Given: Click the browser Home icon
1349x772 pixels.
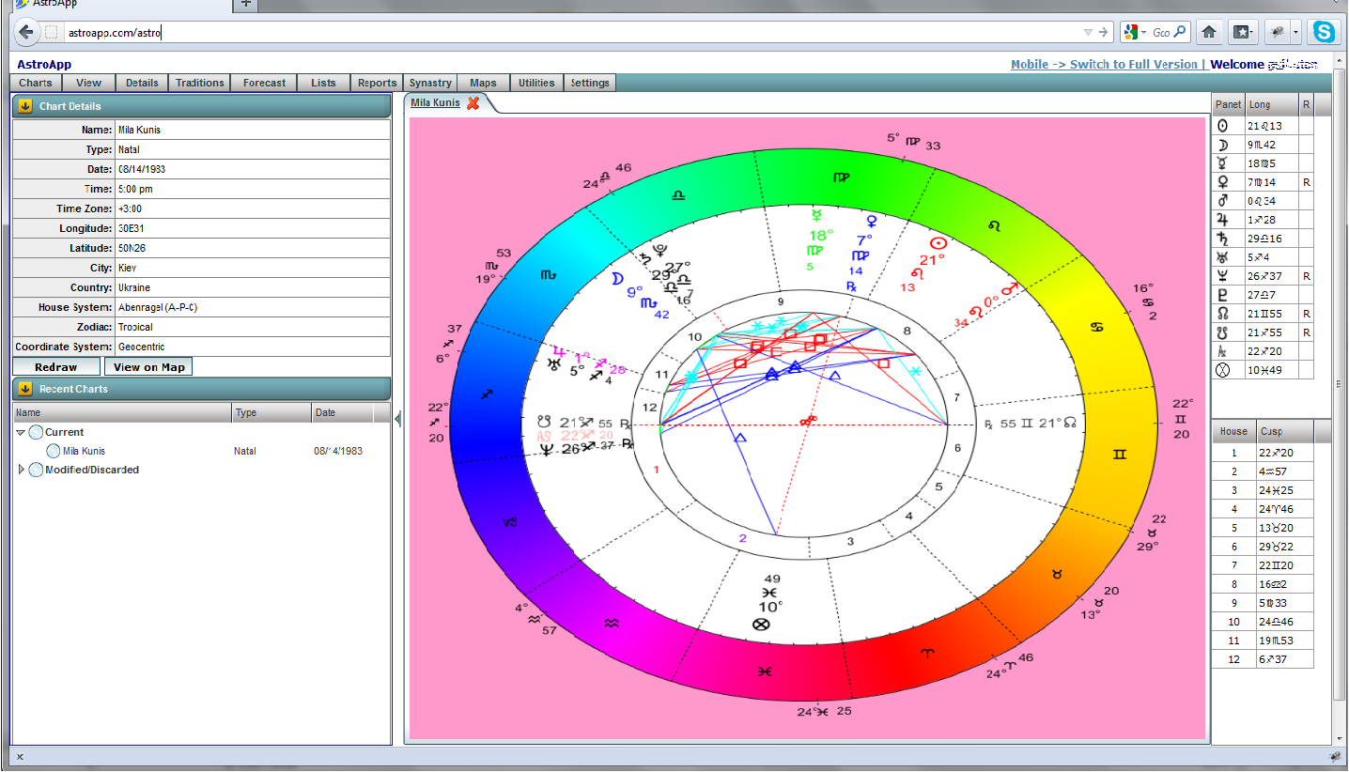Looking at the screenshot, I should pos(1209,32).
